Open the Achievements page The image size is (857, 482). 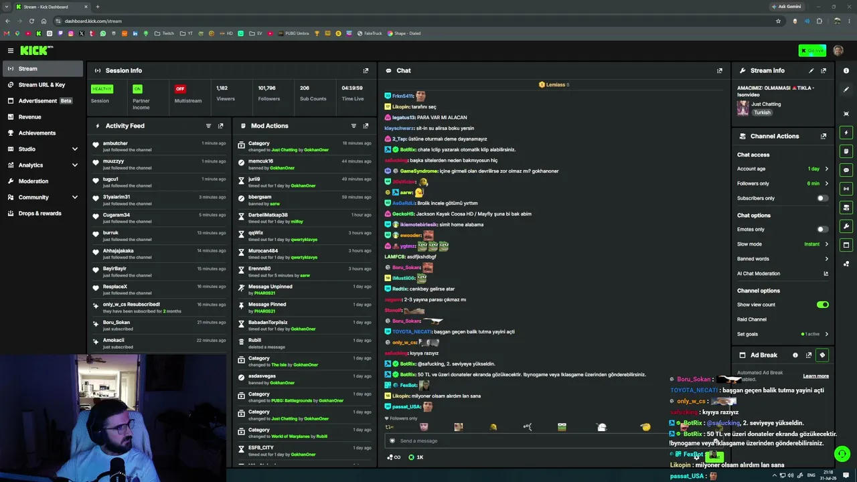42,133
